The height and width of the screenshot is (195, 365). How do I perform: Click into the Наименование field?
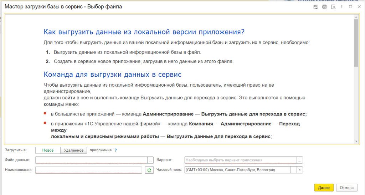(88, 170)
